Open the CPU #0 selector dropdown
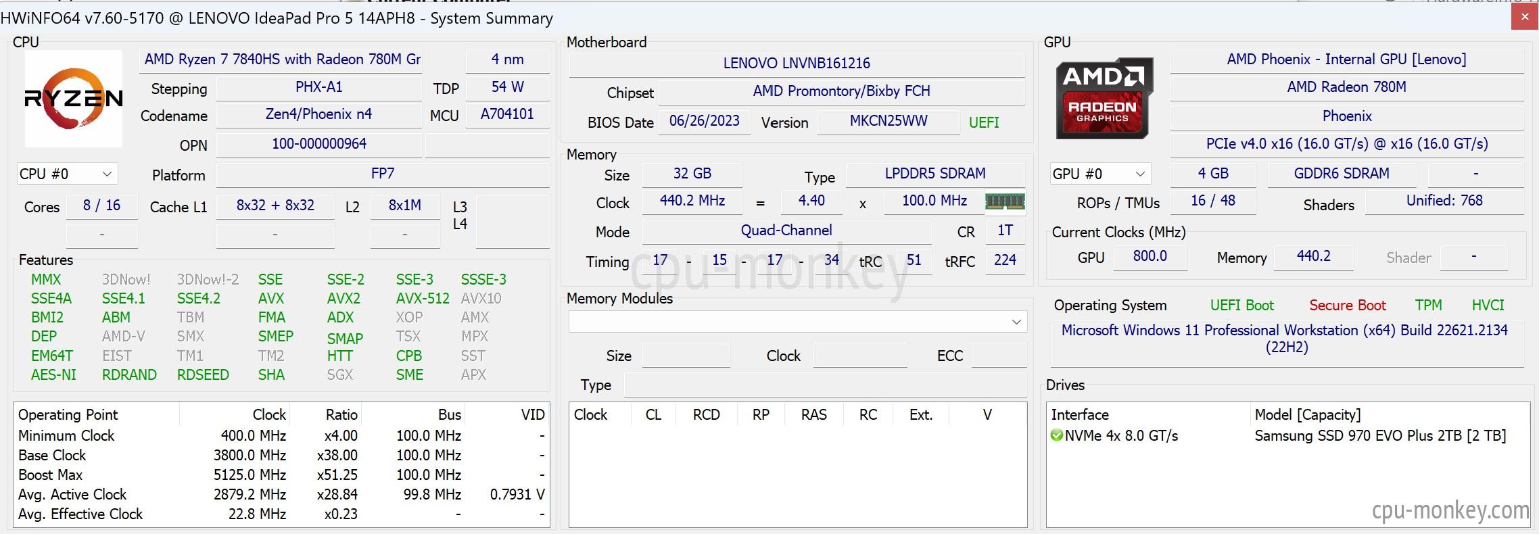Screen dimensions: 1539x534 pos(67,174)
